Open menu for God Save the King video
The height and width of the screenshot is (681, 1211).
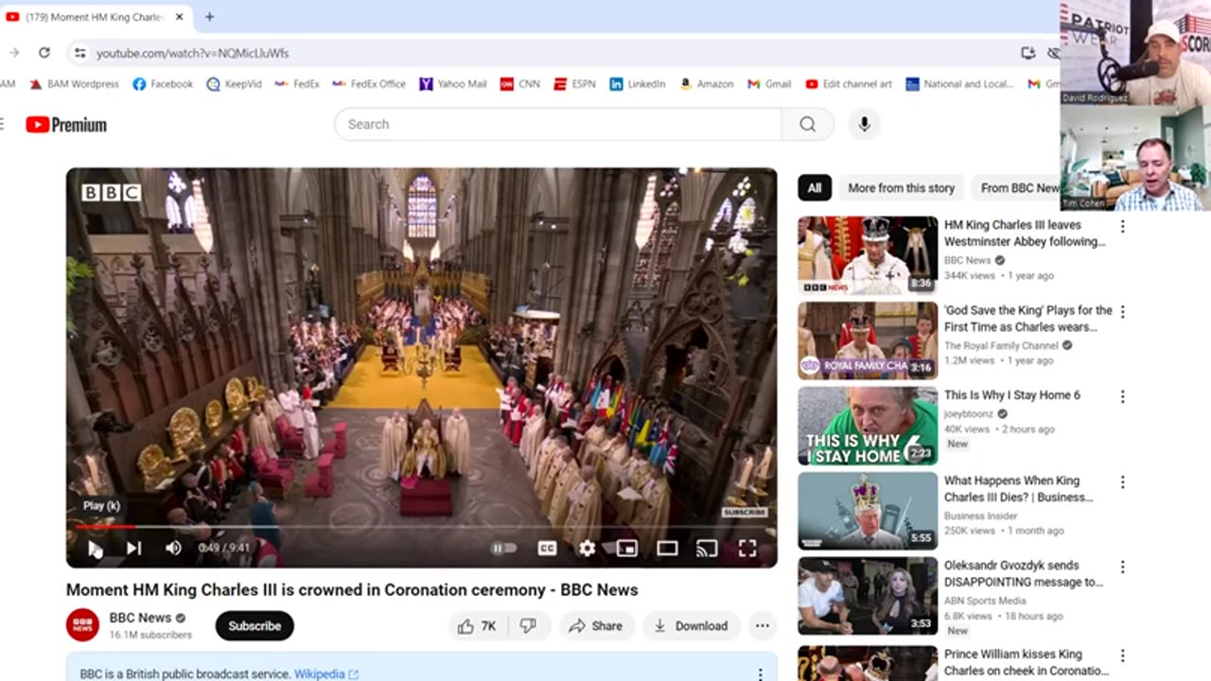point(1123,312)
